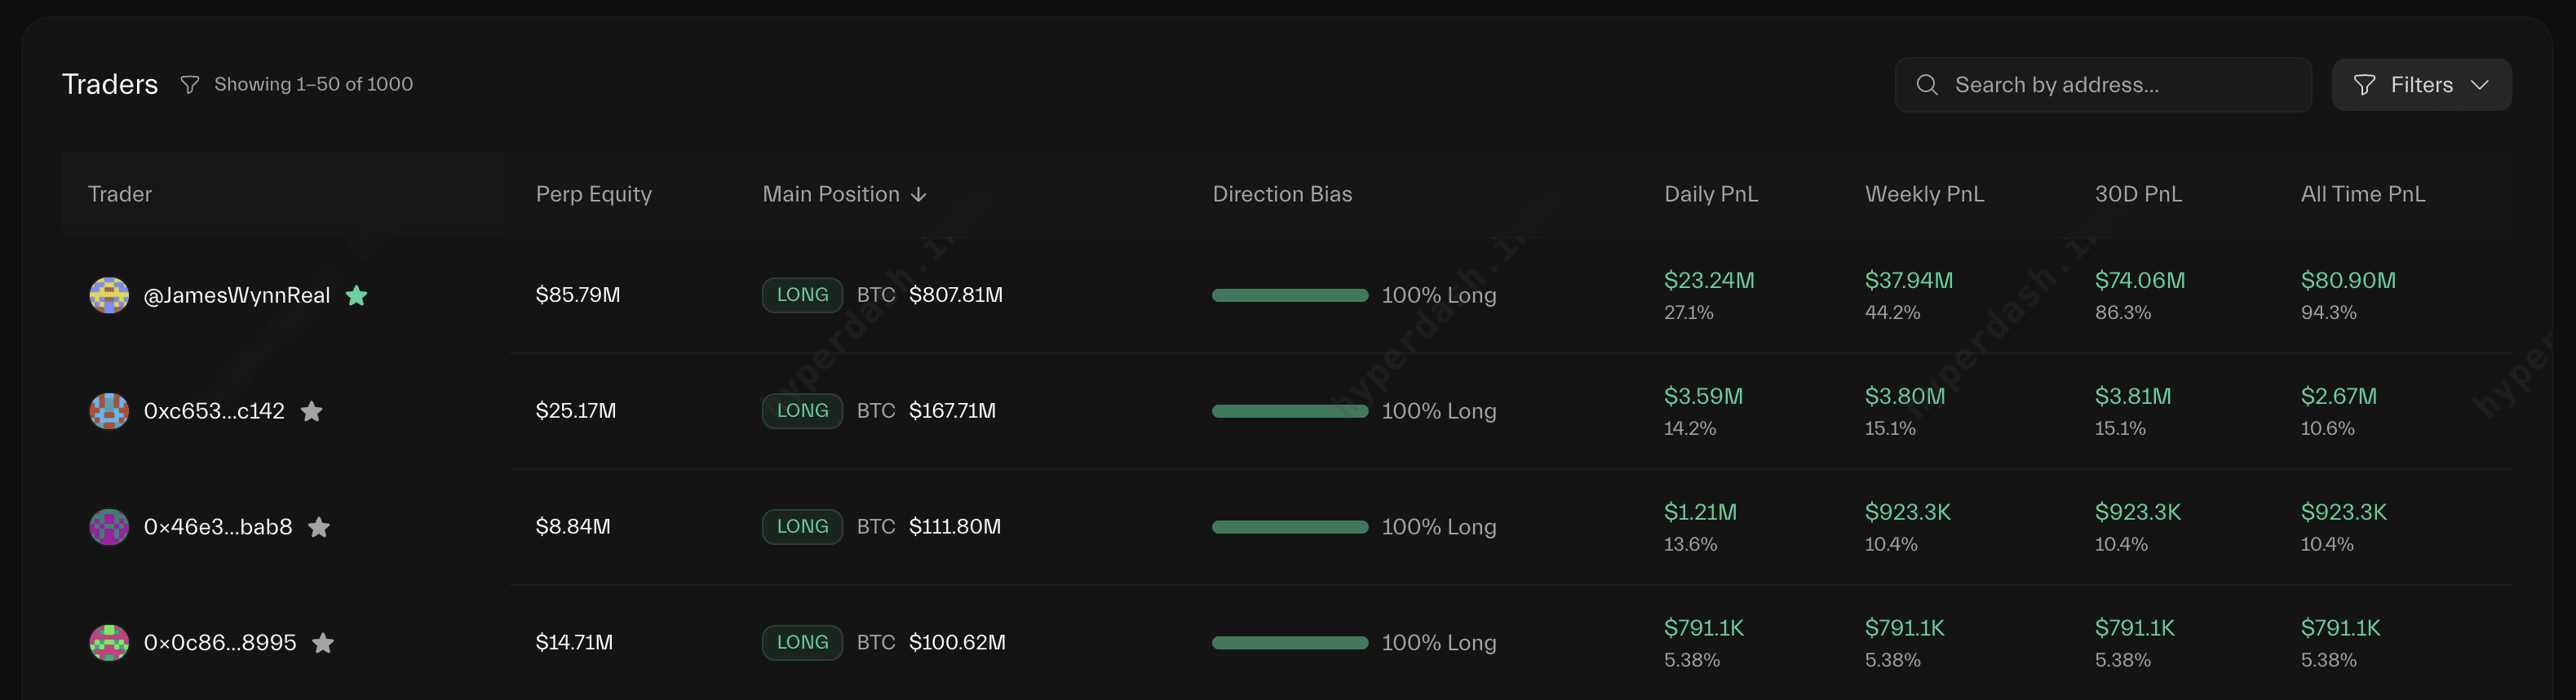Open the @JamesWynnReal trader profile
Screen dimensions: 2576x700
click(237, 295)
